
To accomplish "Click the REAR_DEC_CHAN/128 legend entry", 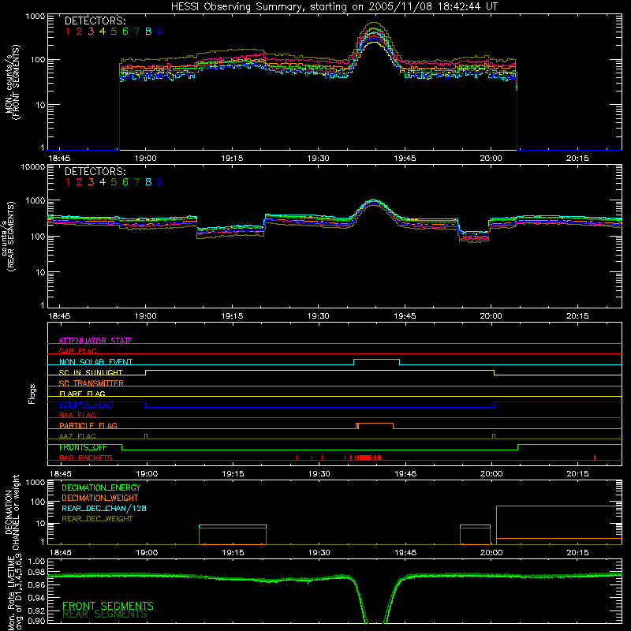I will (x=104, y=508).
